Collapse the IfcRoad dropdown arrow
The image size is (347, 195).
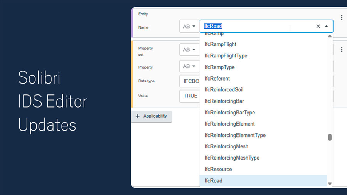pyautogui.click(x=327, y=26)
